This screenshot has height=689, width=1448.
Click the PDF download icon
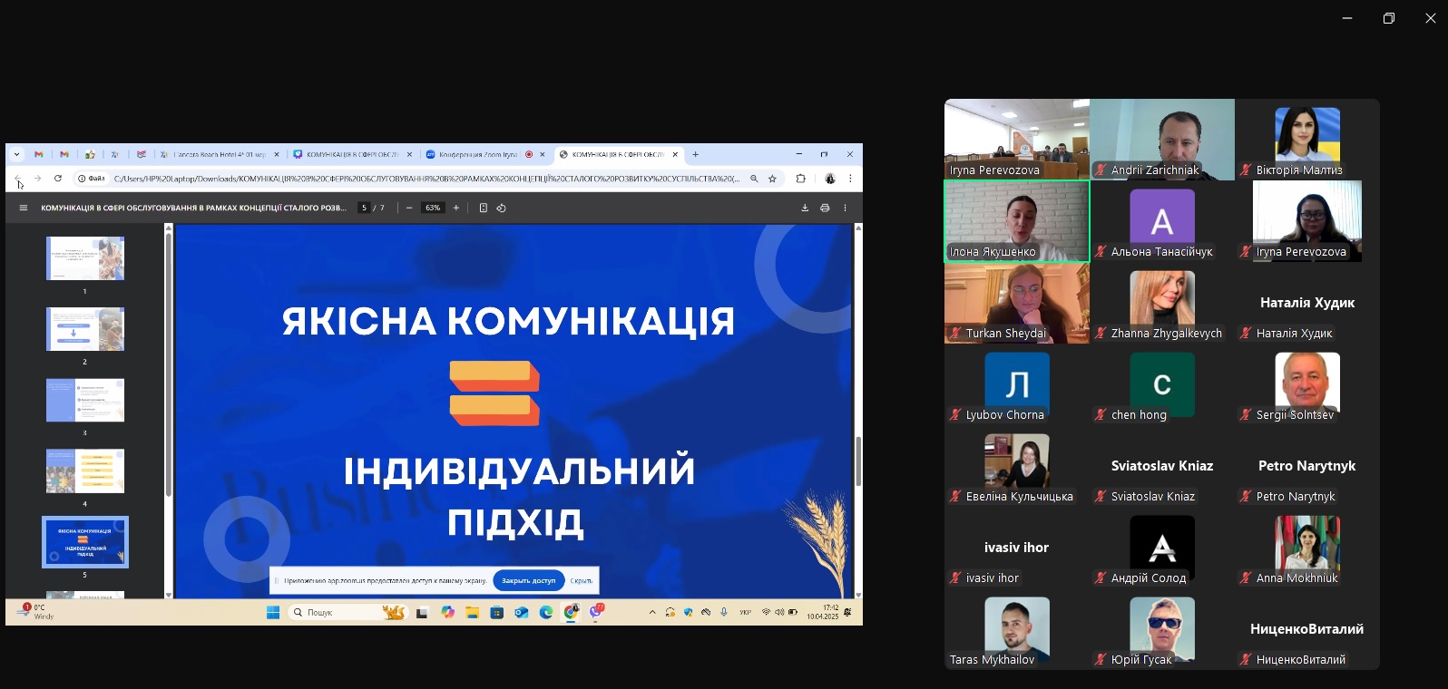tap(805, 208)
